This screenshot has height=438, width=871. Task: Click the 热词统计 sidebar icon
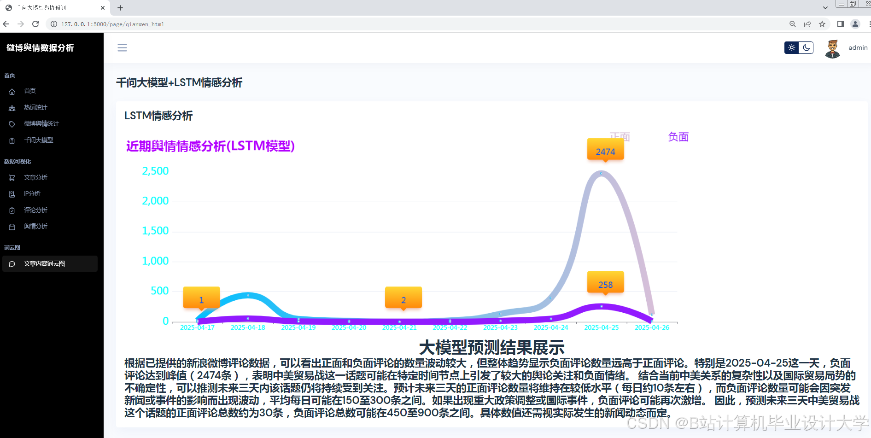(12, 107)
